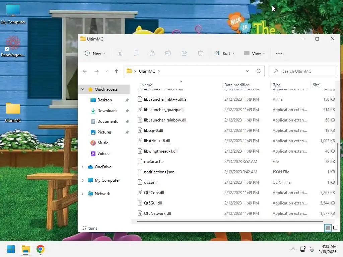Screen dimensions: 343x257
Task: Open the New dropdown menu
Action: pyautogui.click(x=95, y=53)
